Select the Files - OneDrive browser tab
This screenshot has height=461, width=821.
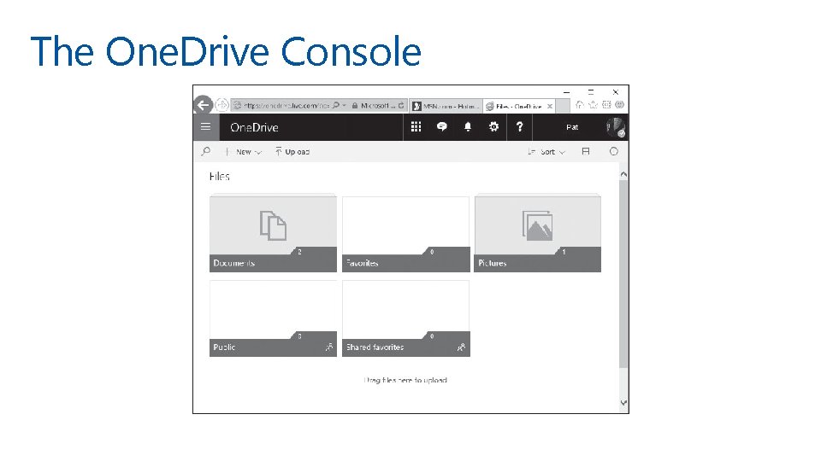click(519, 106)
